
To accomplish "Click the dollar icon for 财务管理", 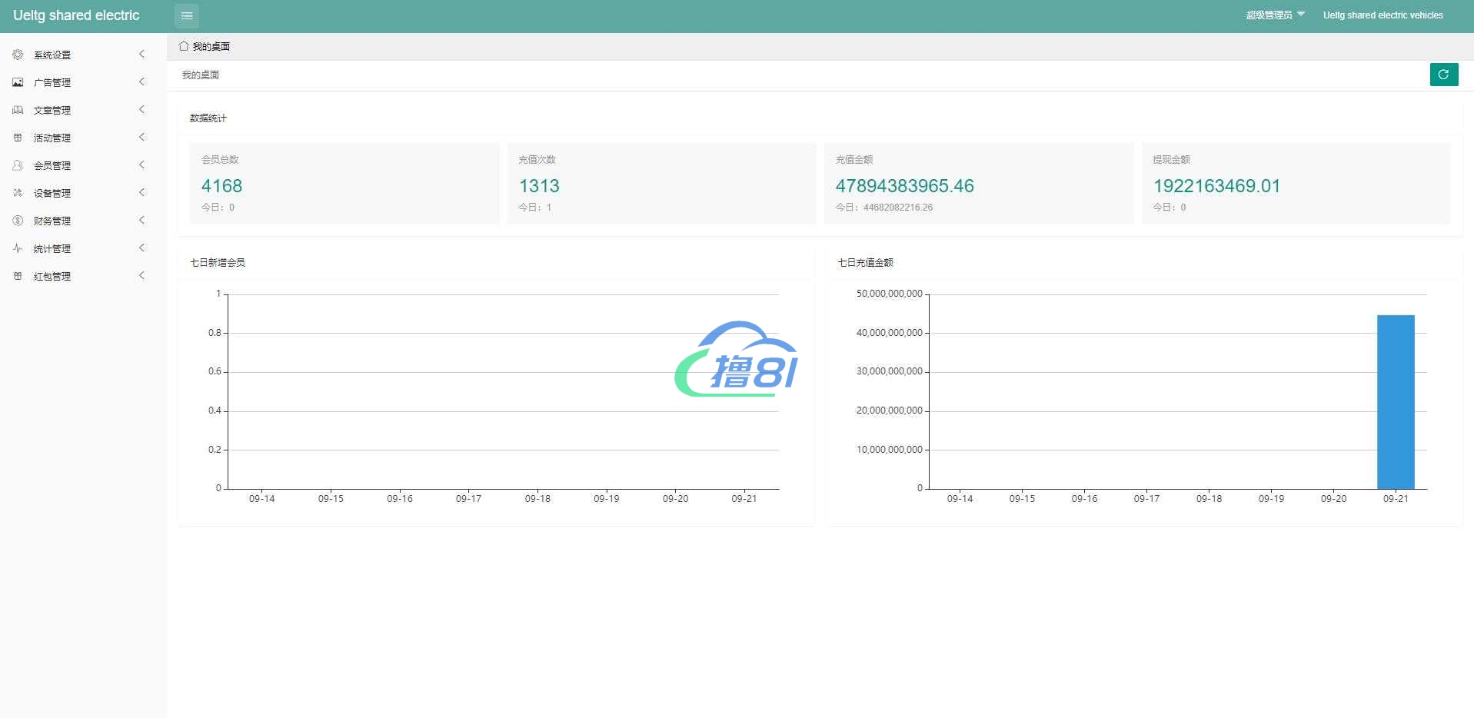I will (x=18, y=221).
